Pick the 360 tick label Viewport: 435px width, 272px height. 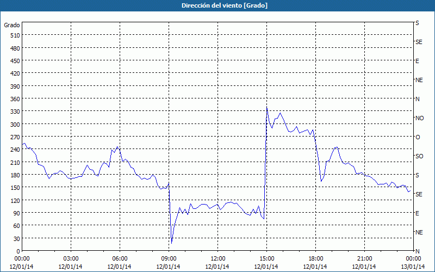tap(15, 99)
